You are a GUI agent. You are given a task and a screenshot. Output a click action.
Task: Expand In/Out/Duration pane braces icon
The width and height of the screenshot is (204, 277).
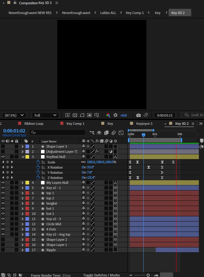click(15, 275)
